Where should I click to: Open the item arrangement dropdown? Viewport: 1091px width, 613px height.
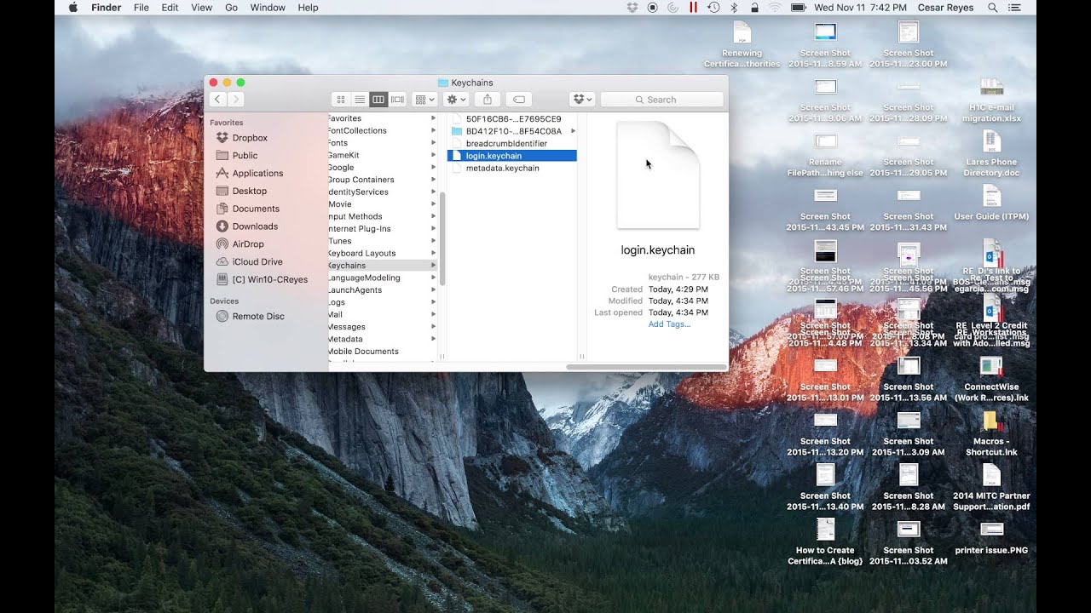tap(424, 100)
